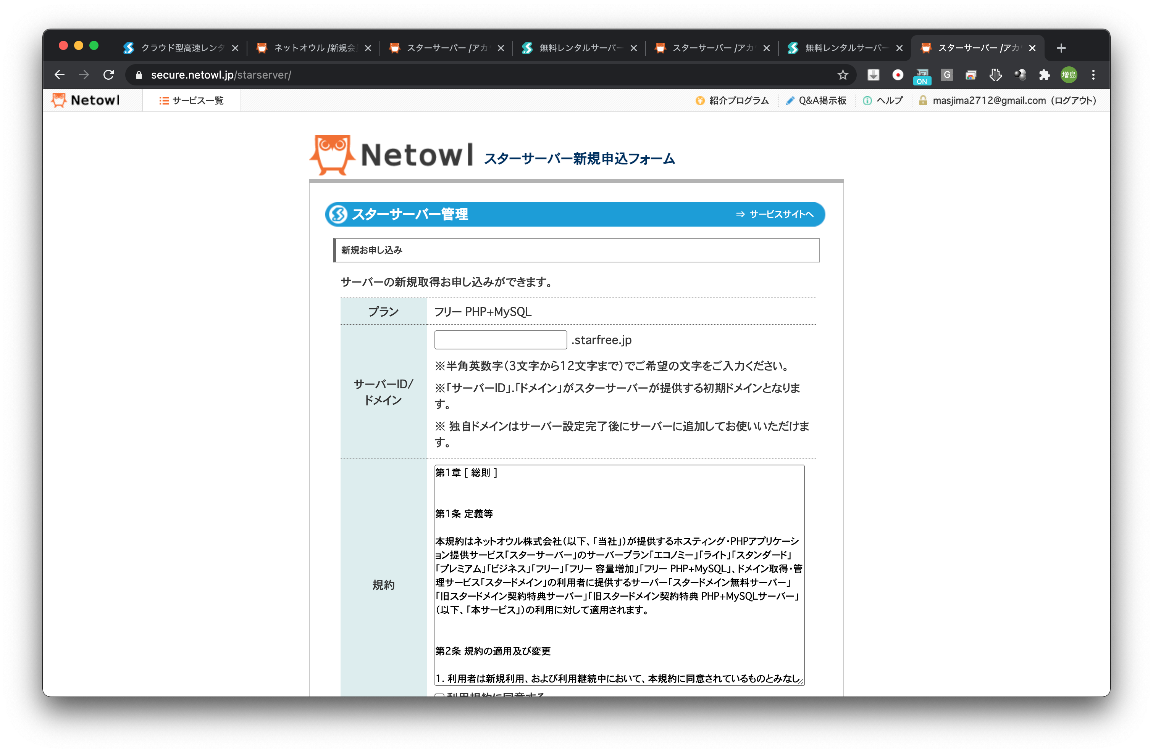Click inside the 規約 terms text area
1153x753 pixels.
619,575
